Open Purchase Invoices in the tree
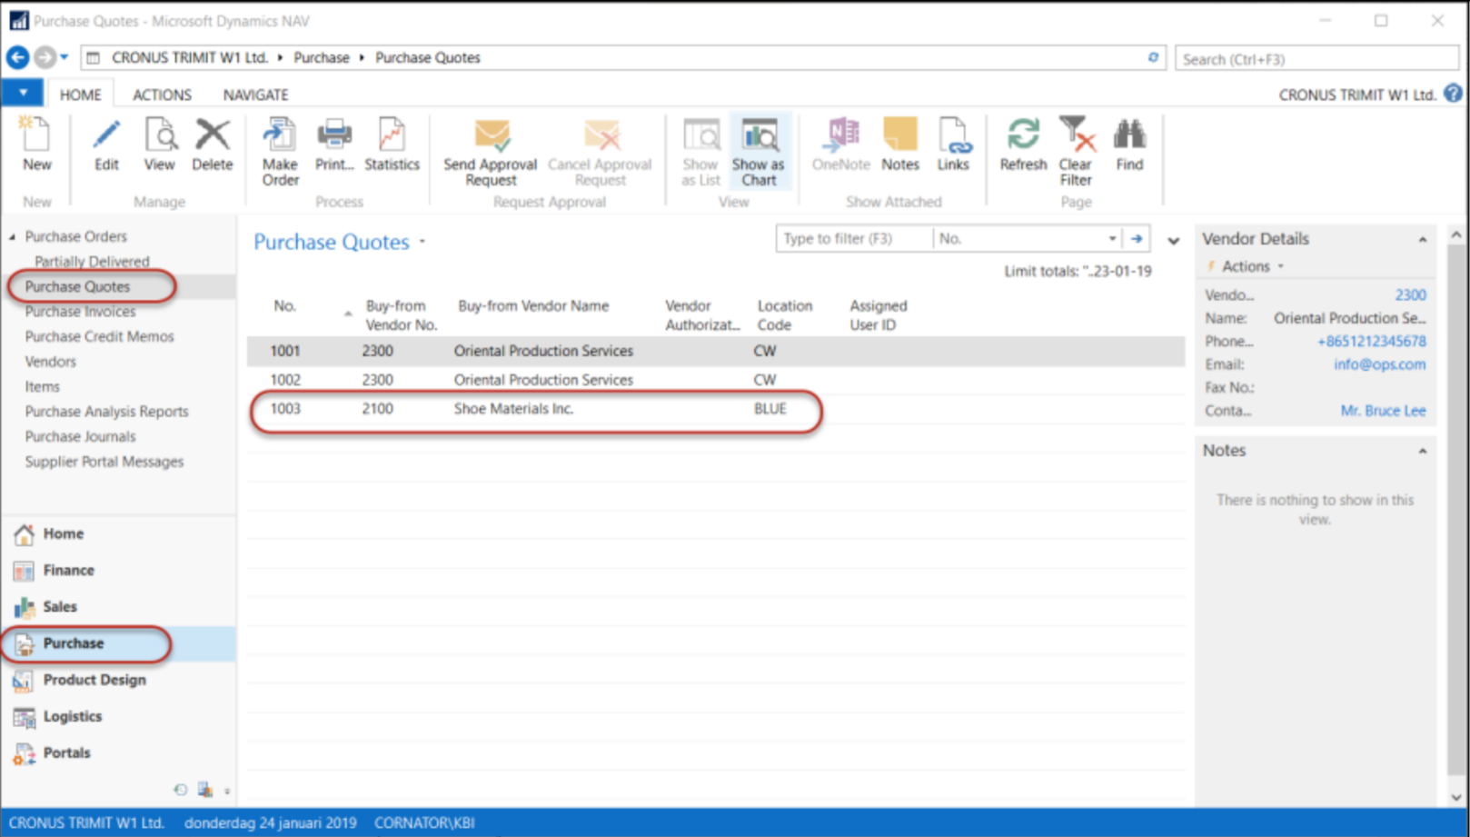 [80, 312]
